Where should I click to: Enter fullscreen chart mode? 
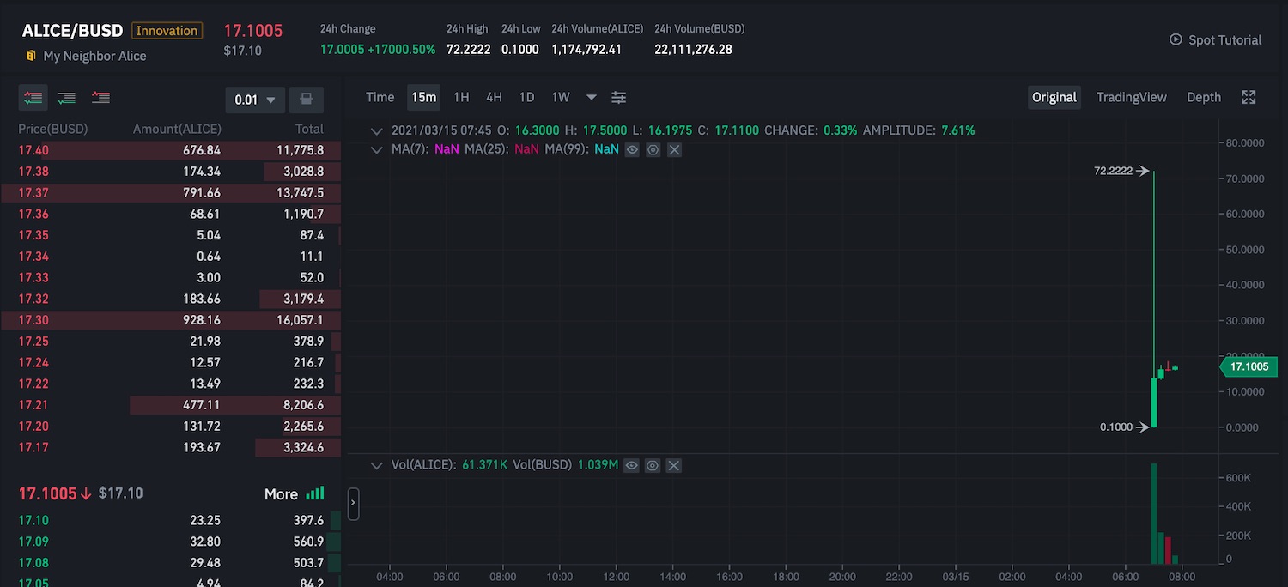pos(1249,97)
